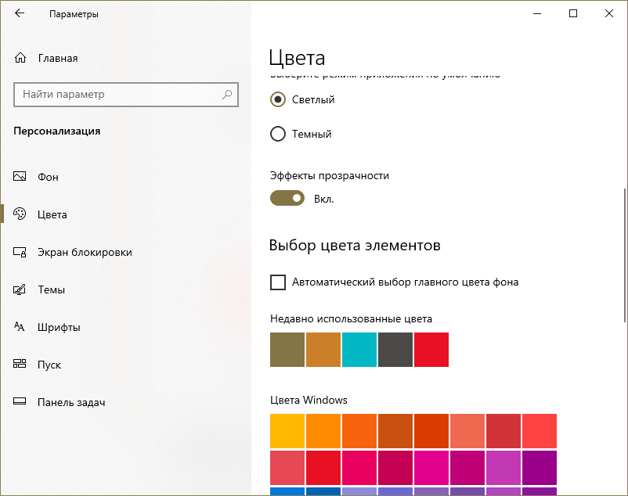
Task: Open the Темы section
Action: 51,289
